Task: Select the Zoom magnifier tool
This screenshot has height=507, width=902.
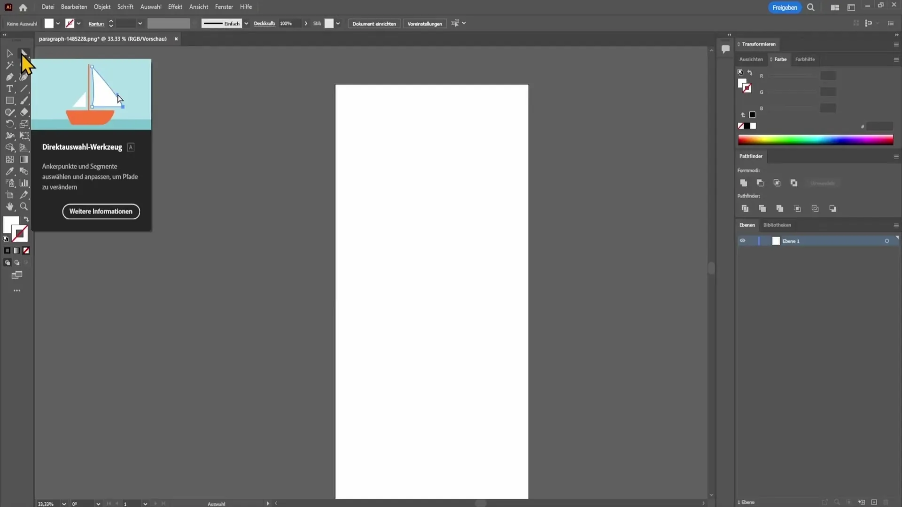Action: pos(24,207)
